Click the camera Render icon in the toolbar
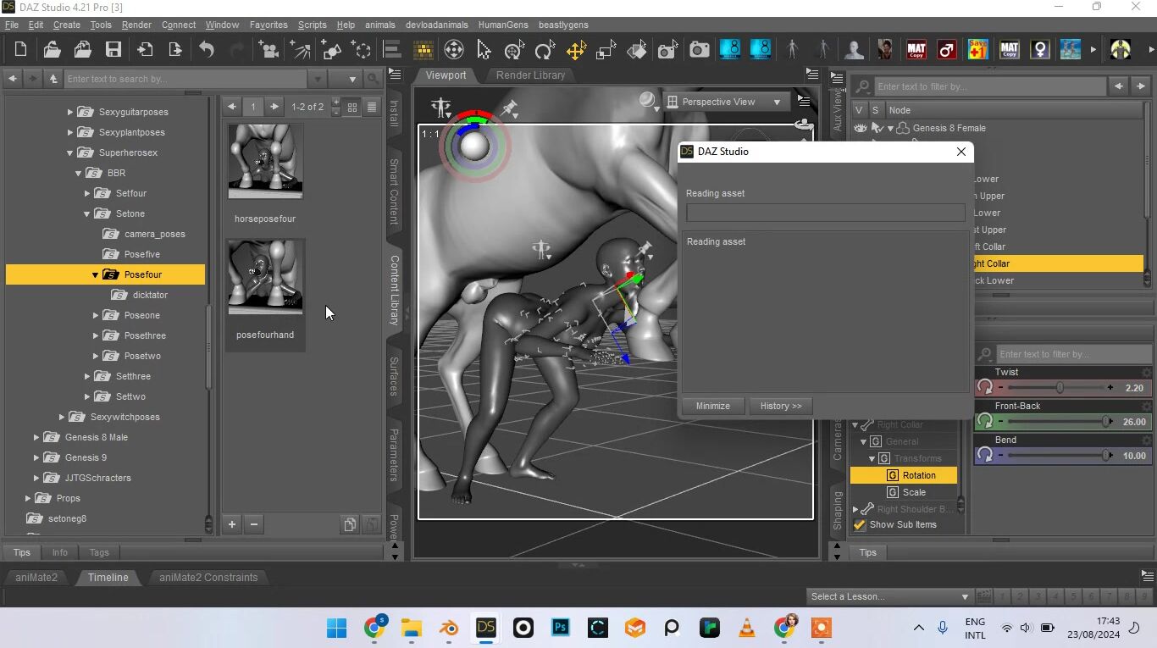 pos(699,51)
